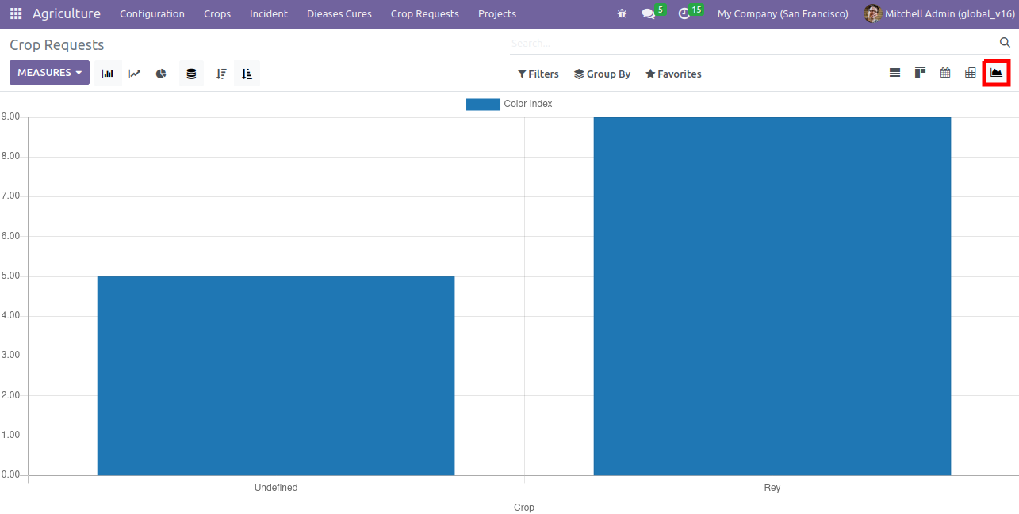The height and width of the screenshot is (514, 1019).
Task: Open the Filters dropdown
Action: [x=538, y=74]
